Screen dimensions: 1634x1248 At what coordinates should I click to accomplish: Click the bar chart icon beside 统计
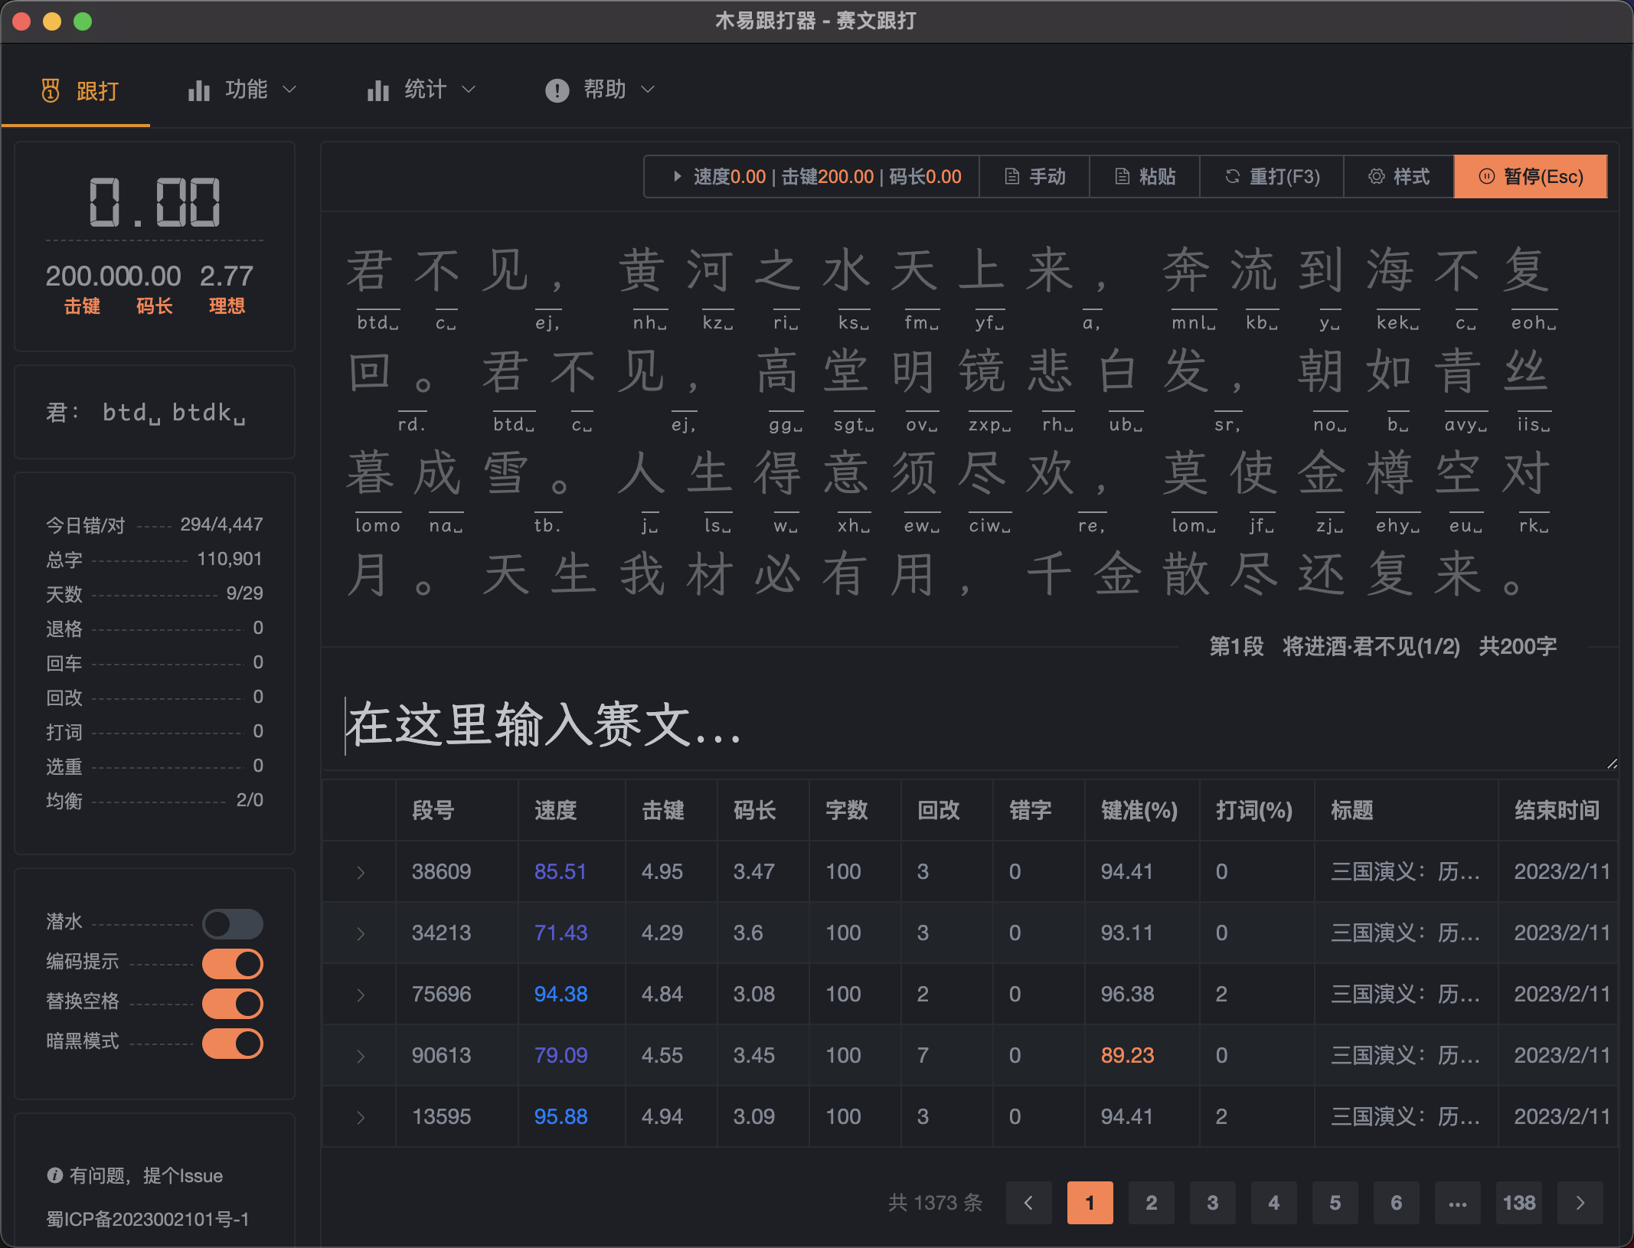click(378, 90)
